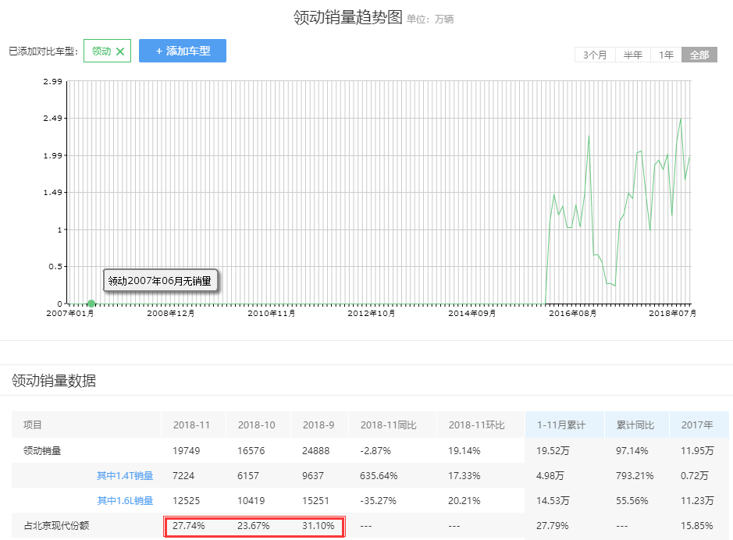Click the 19749 sales value
The height and width of the screenshot is (540, 733).
click(x=186, y=451)
